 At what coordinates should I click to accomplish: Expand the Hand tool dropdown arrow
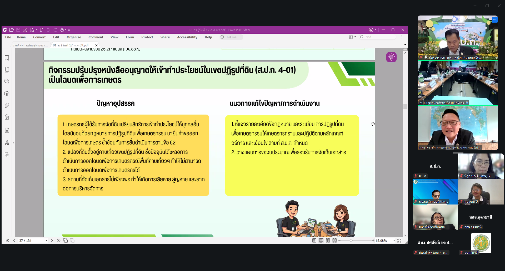(x=66, y=30)
